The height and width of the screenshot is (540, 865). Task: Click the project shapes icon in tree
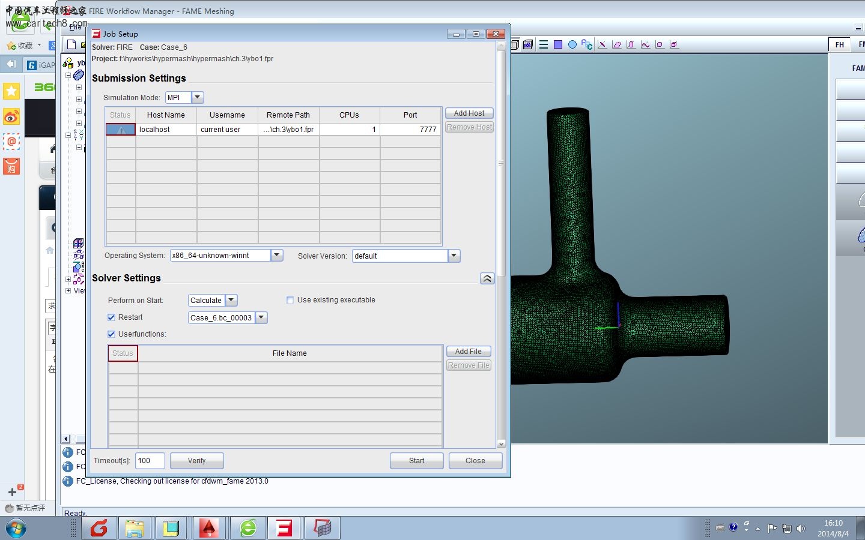click(68, 63)
